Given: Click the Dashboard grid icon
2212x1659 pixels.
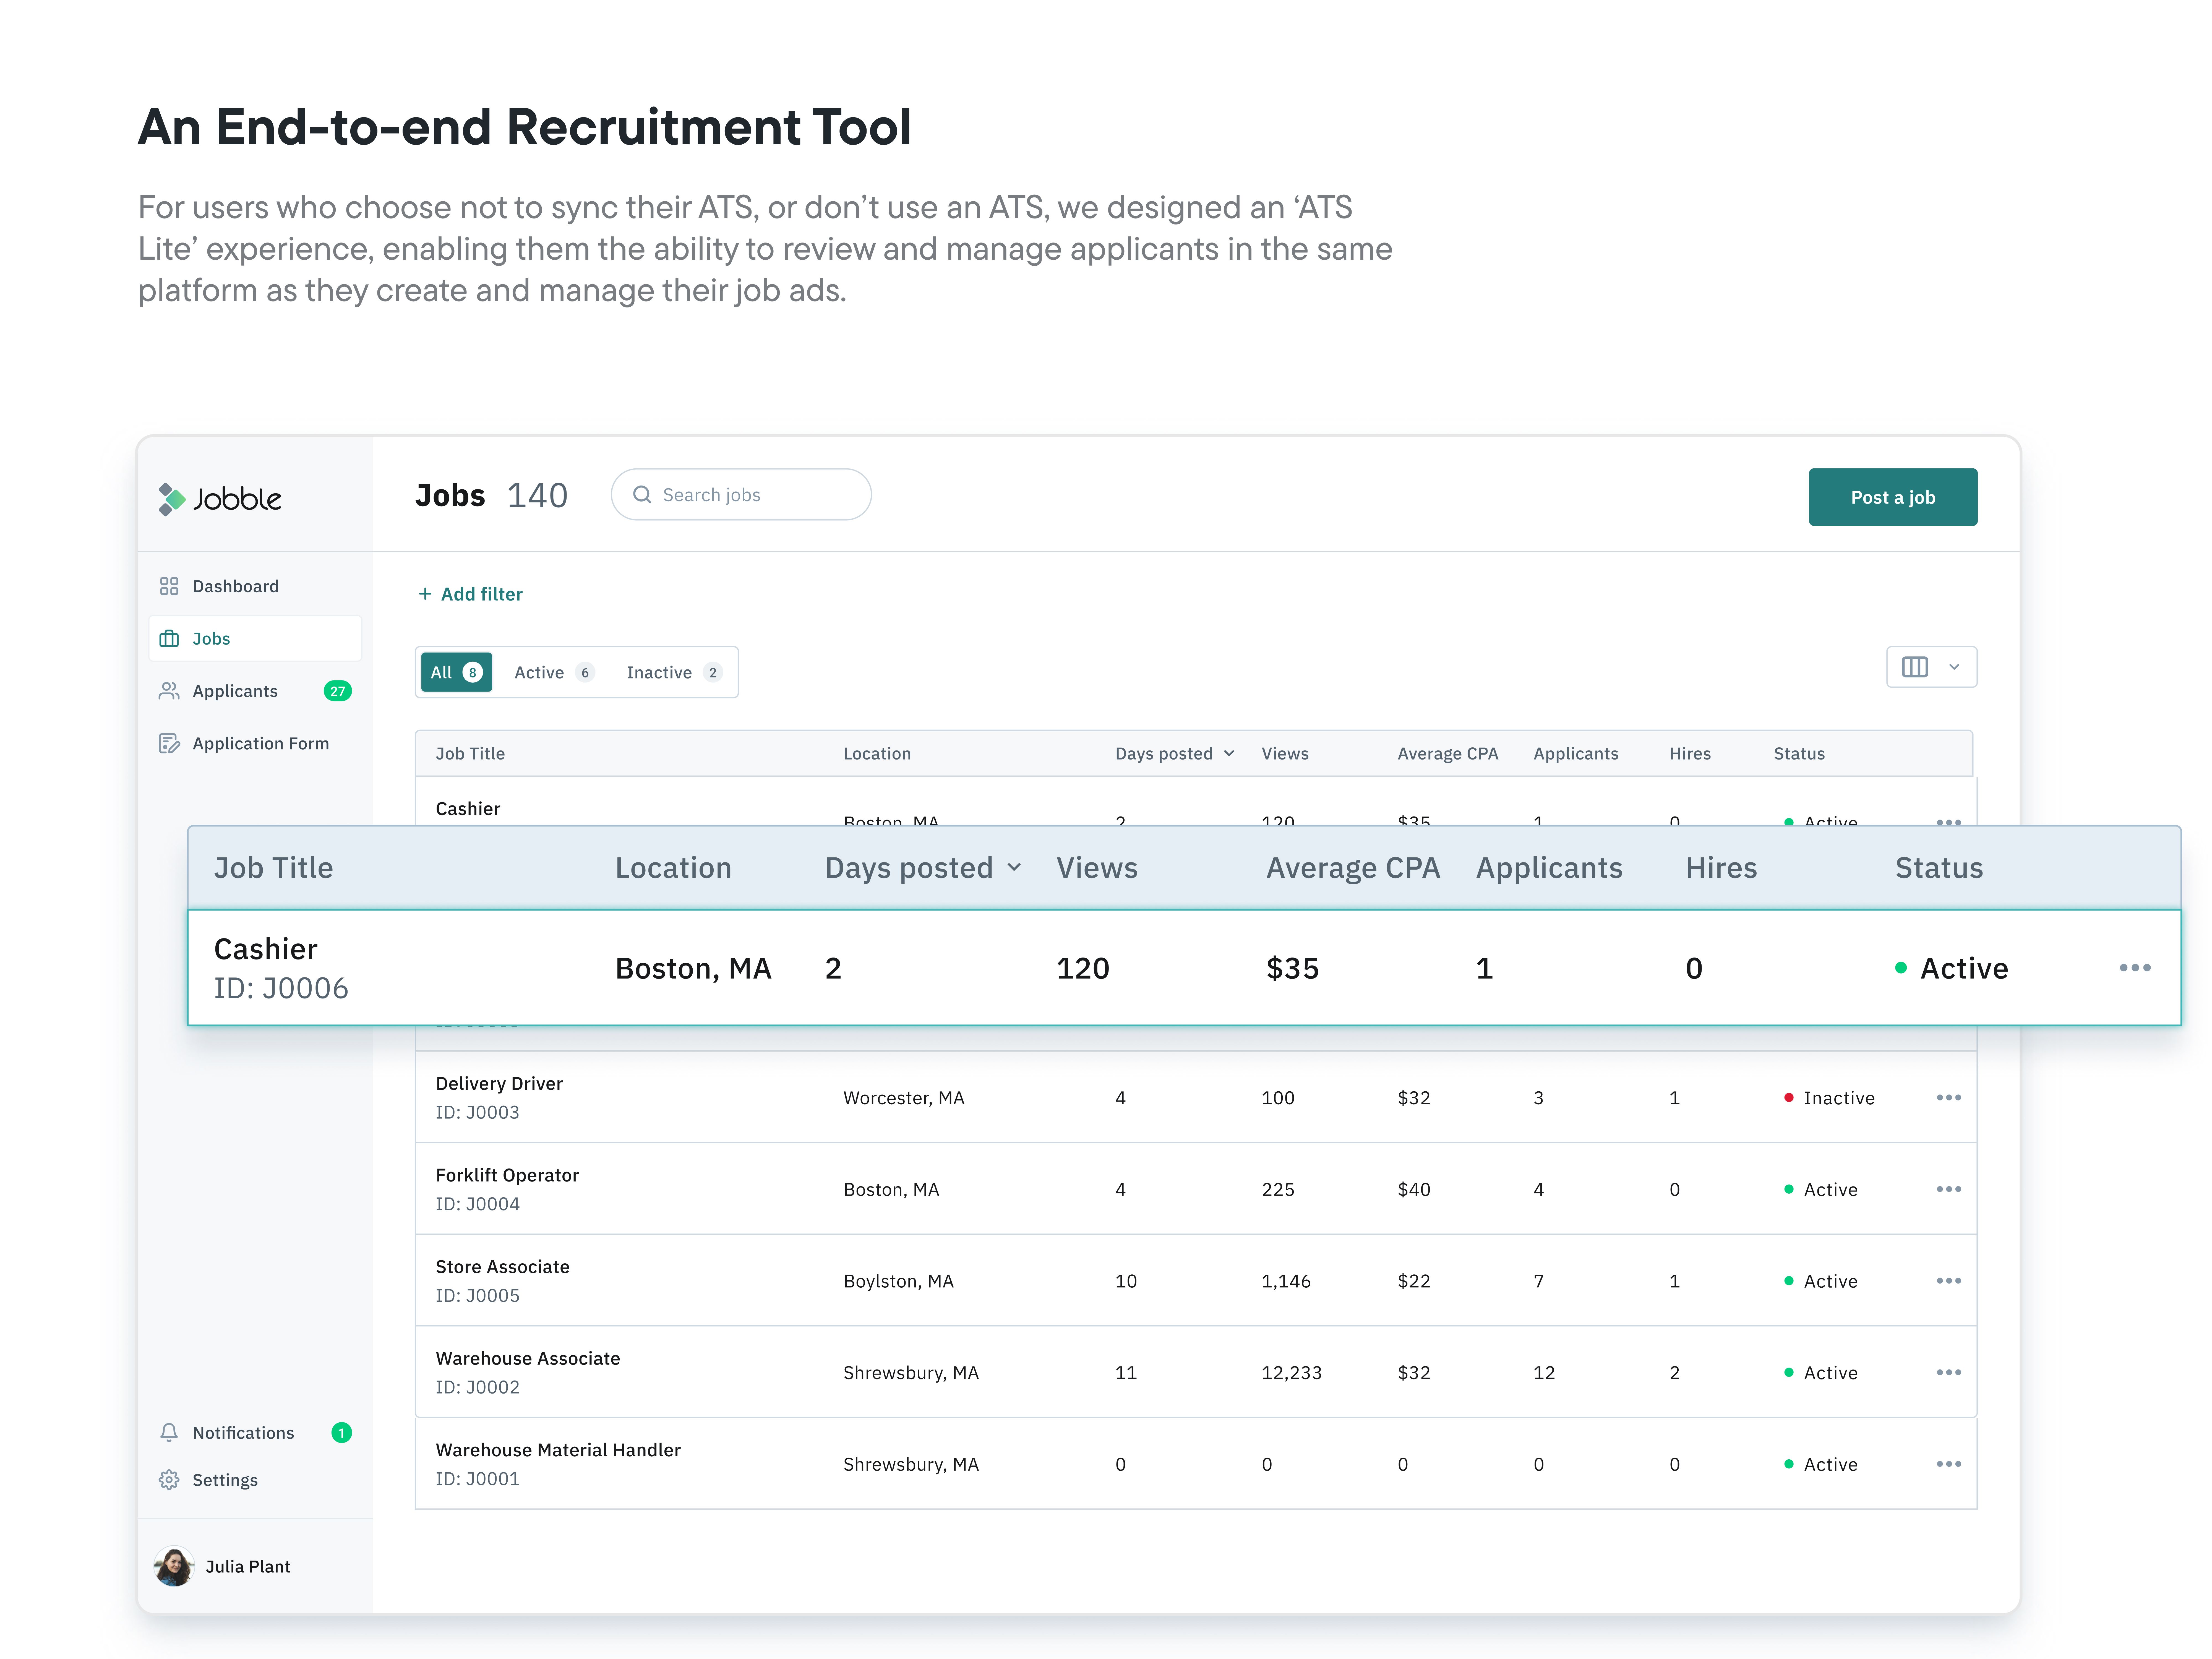Looking at the screenshot, I should [x=169, y=586].
